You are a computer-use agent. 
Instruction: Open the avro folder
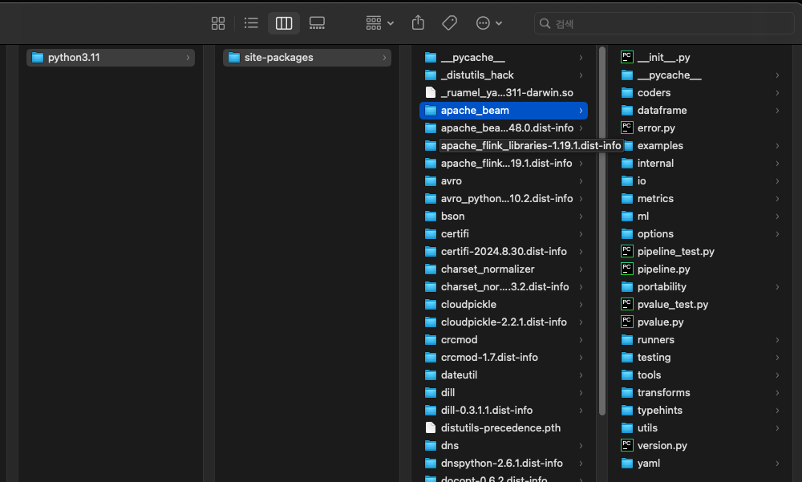pyautogui.click(x=504, y=181)
